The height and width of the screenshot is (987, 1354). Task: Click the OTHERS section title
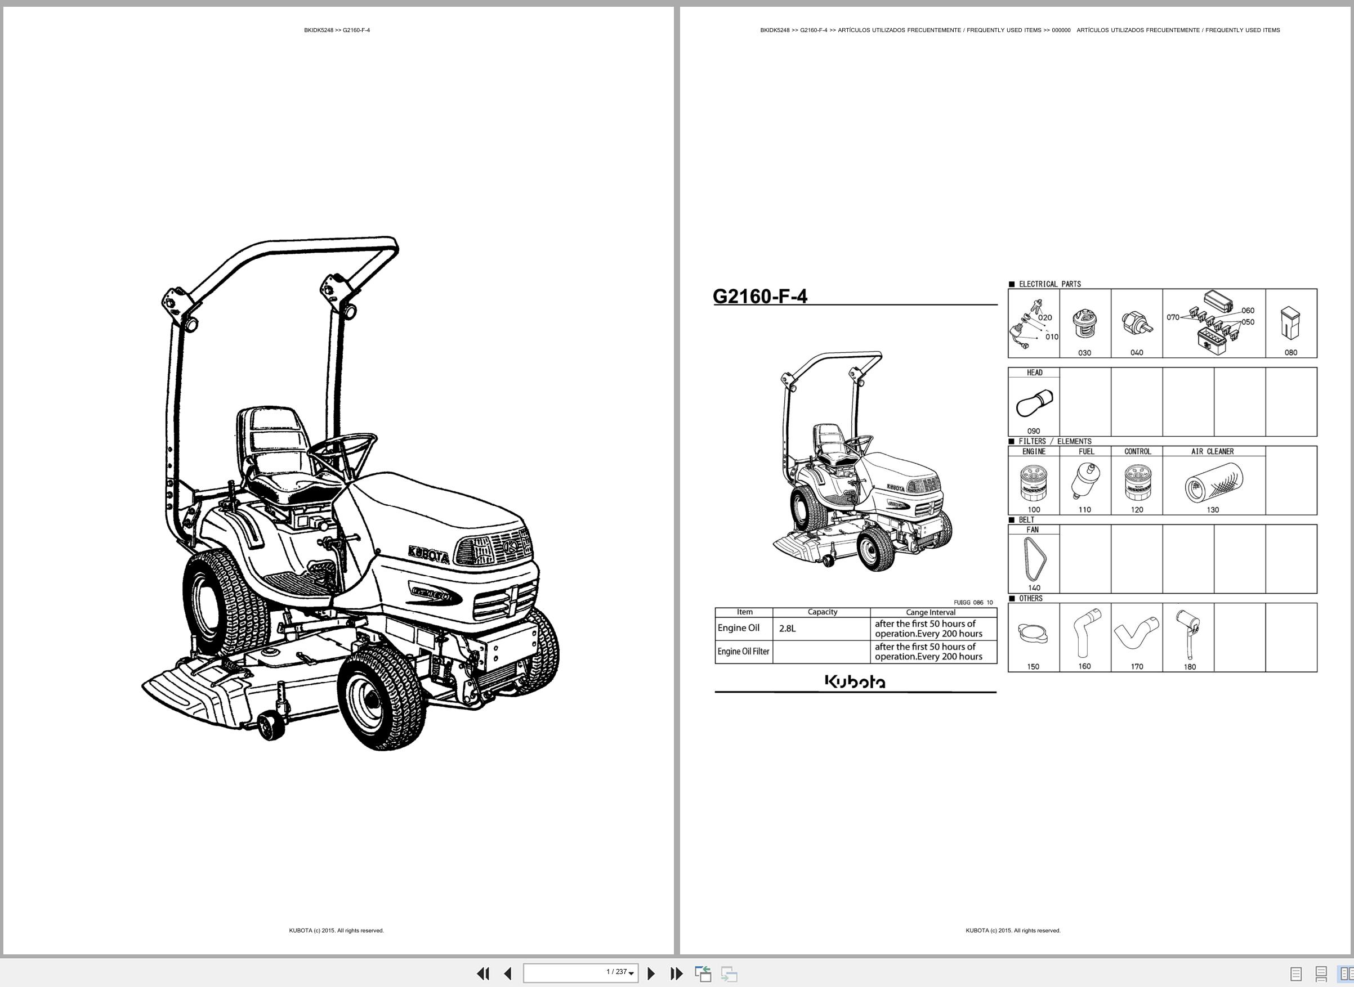pyautogui.click(x=1031, y=598)
